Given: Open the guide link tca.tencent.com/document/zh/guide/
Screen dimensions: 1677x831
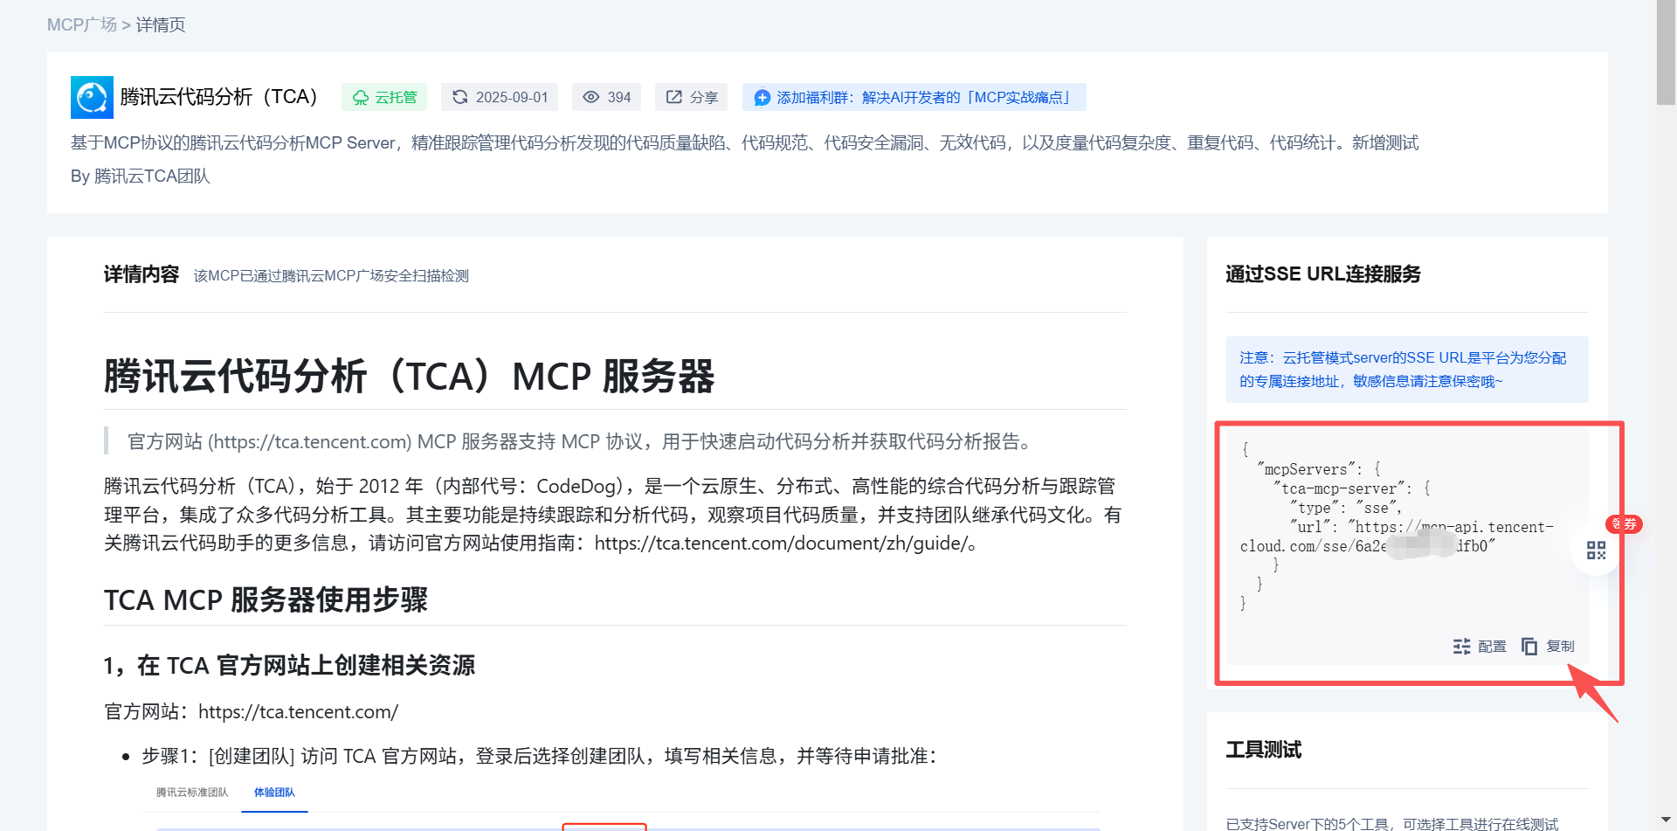Looking at the screenshot, I should tap(781, 543).
